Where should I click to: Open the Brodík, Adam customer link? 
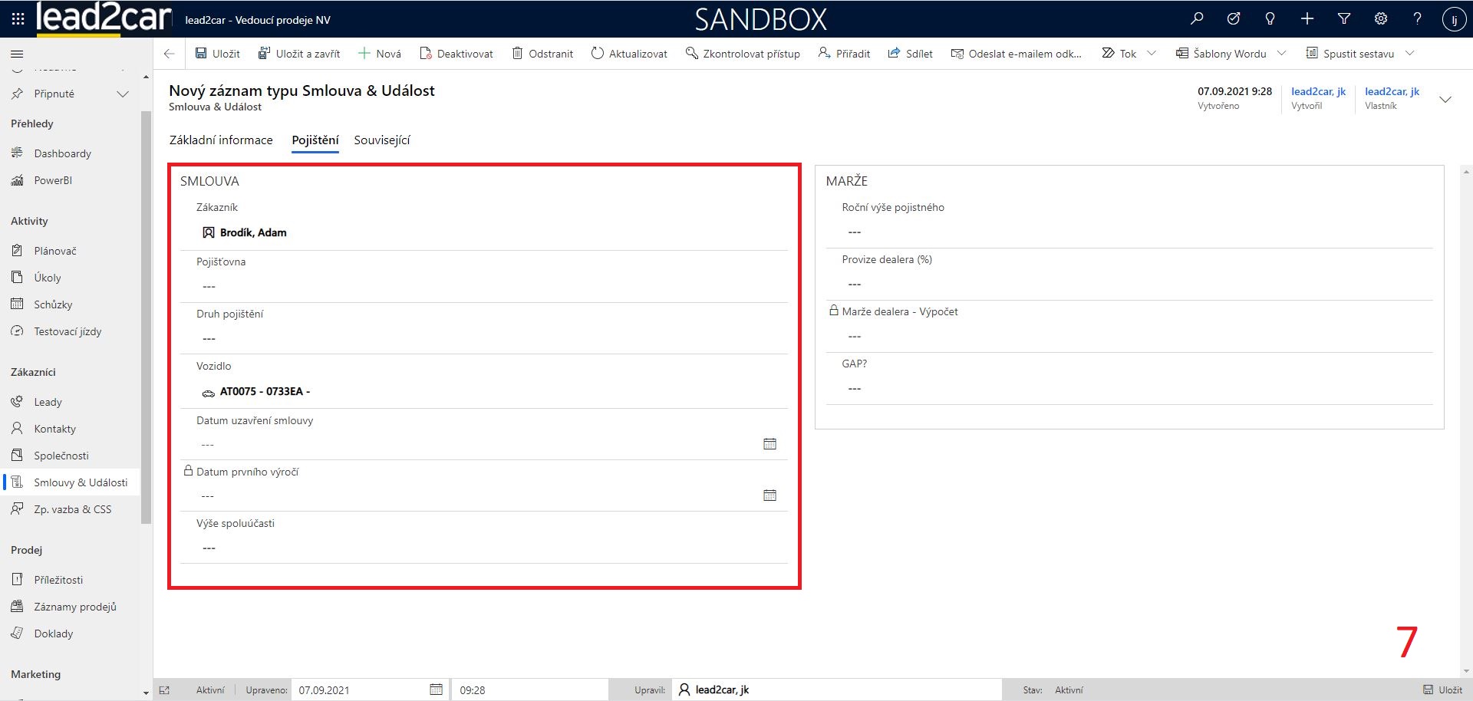(253, 232)
